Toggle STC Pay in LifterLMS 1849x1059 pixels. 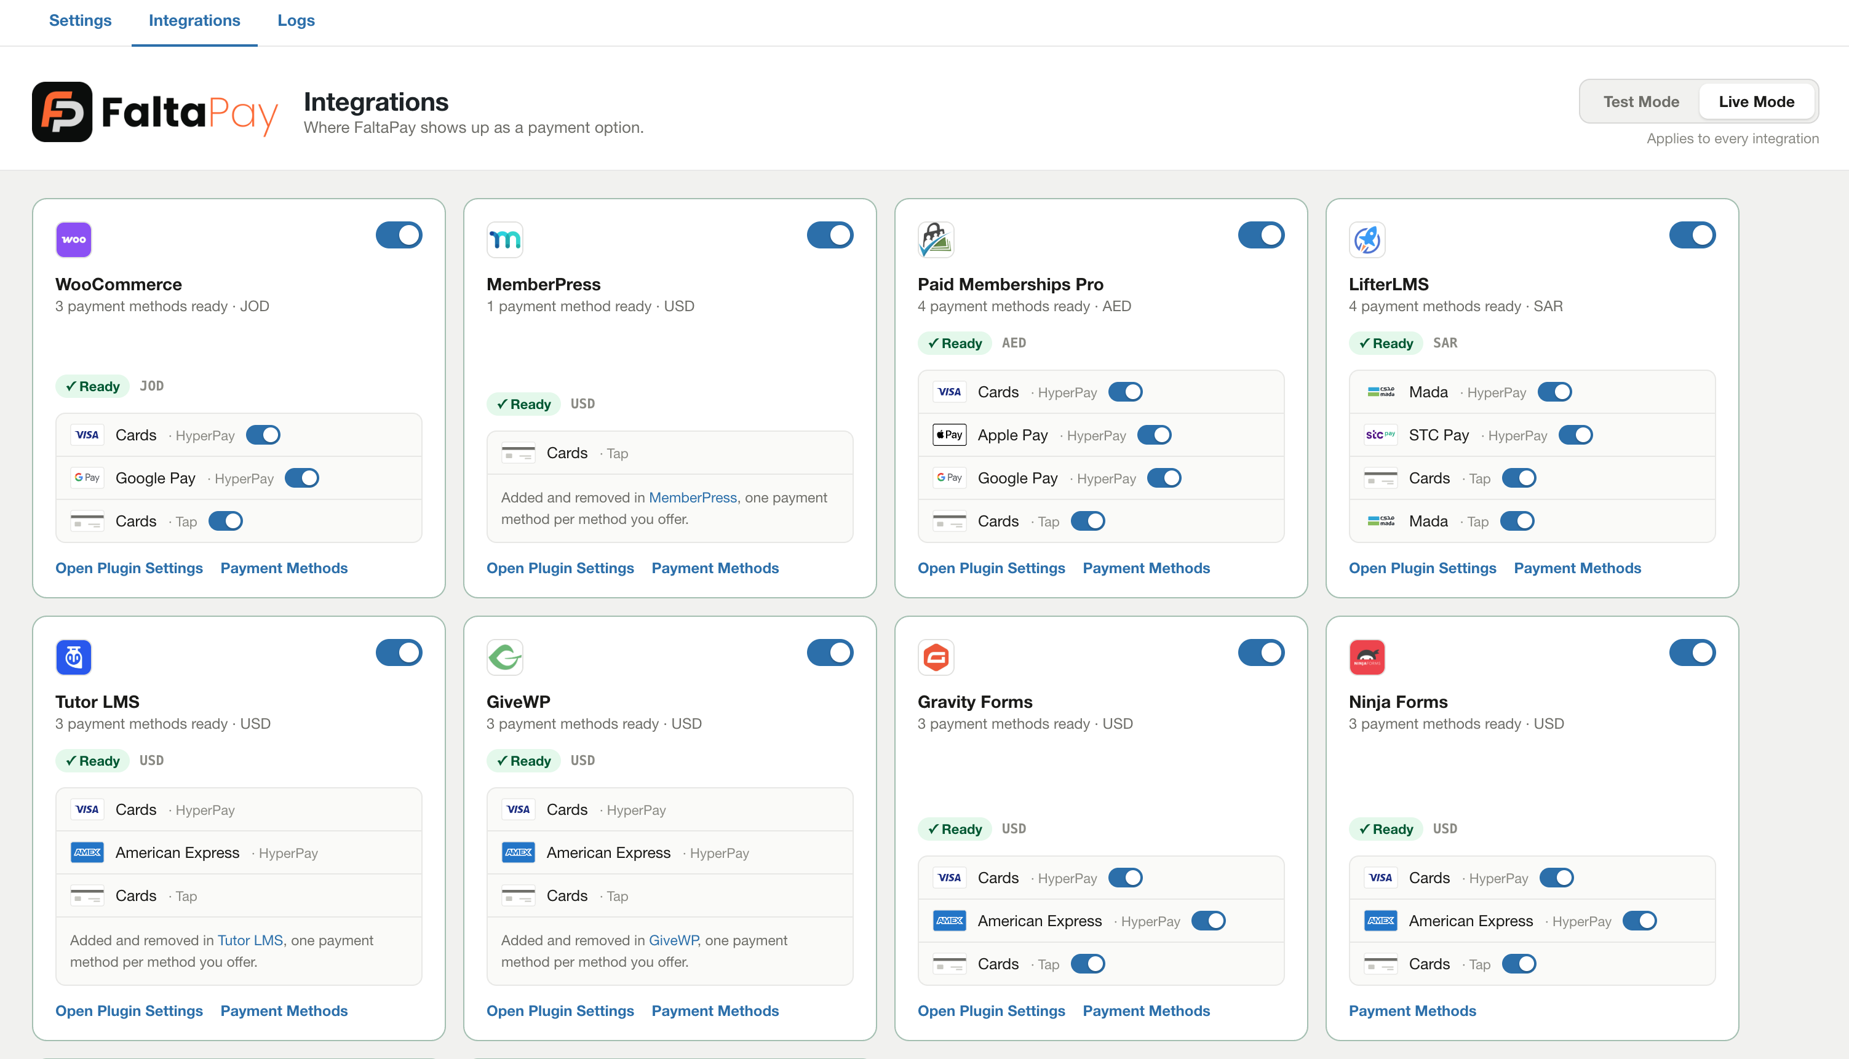[x=1575, y=435]
